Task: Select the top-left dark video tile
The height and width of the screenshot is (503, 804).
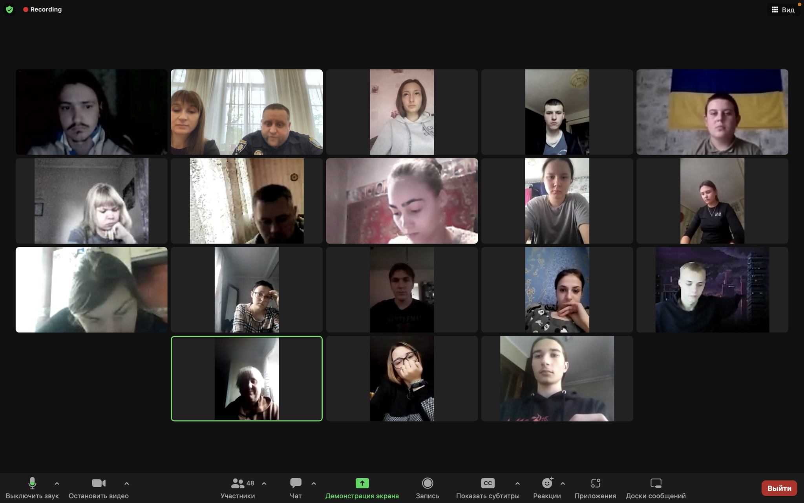Action: (91, 112)
